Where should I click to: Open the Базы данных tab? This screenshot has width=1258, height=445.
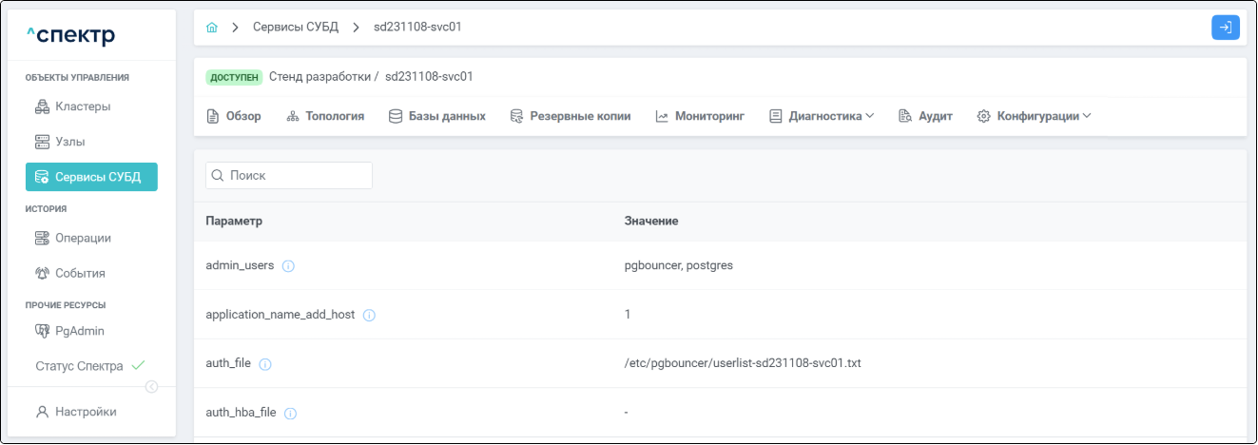click(x=437, y=116)
